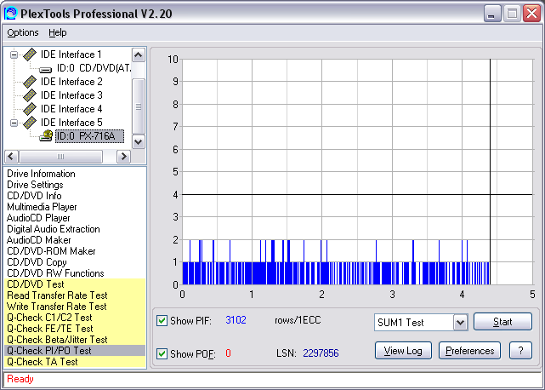Collapse the IDE Interface 1 tree node
Viewport: 545px width, 390px height.
pos(14,54)
